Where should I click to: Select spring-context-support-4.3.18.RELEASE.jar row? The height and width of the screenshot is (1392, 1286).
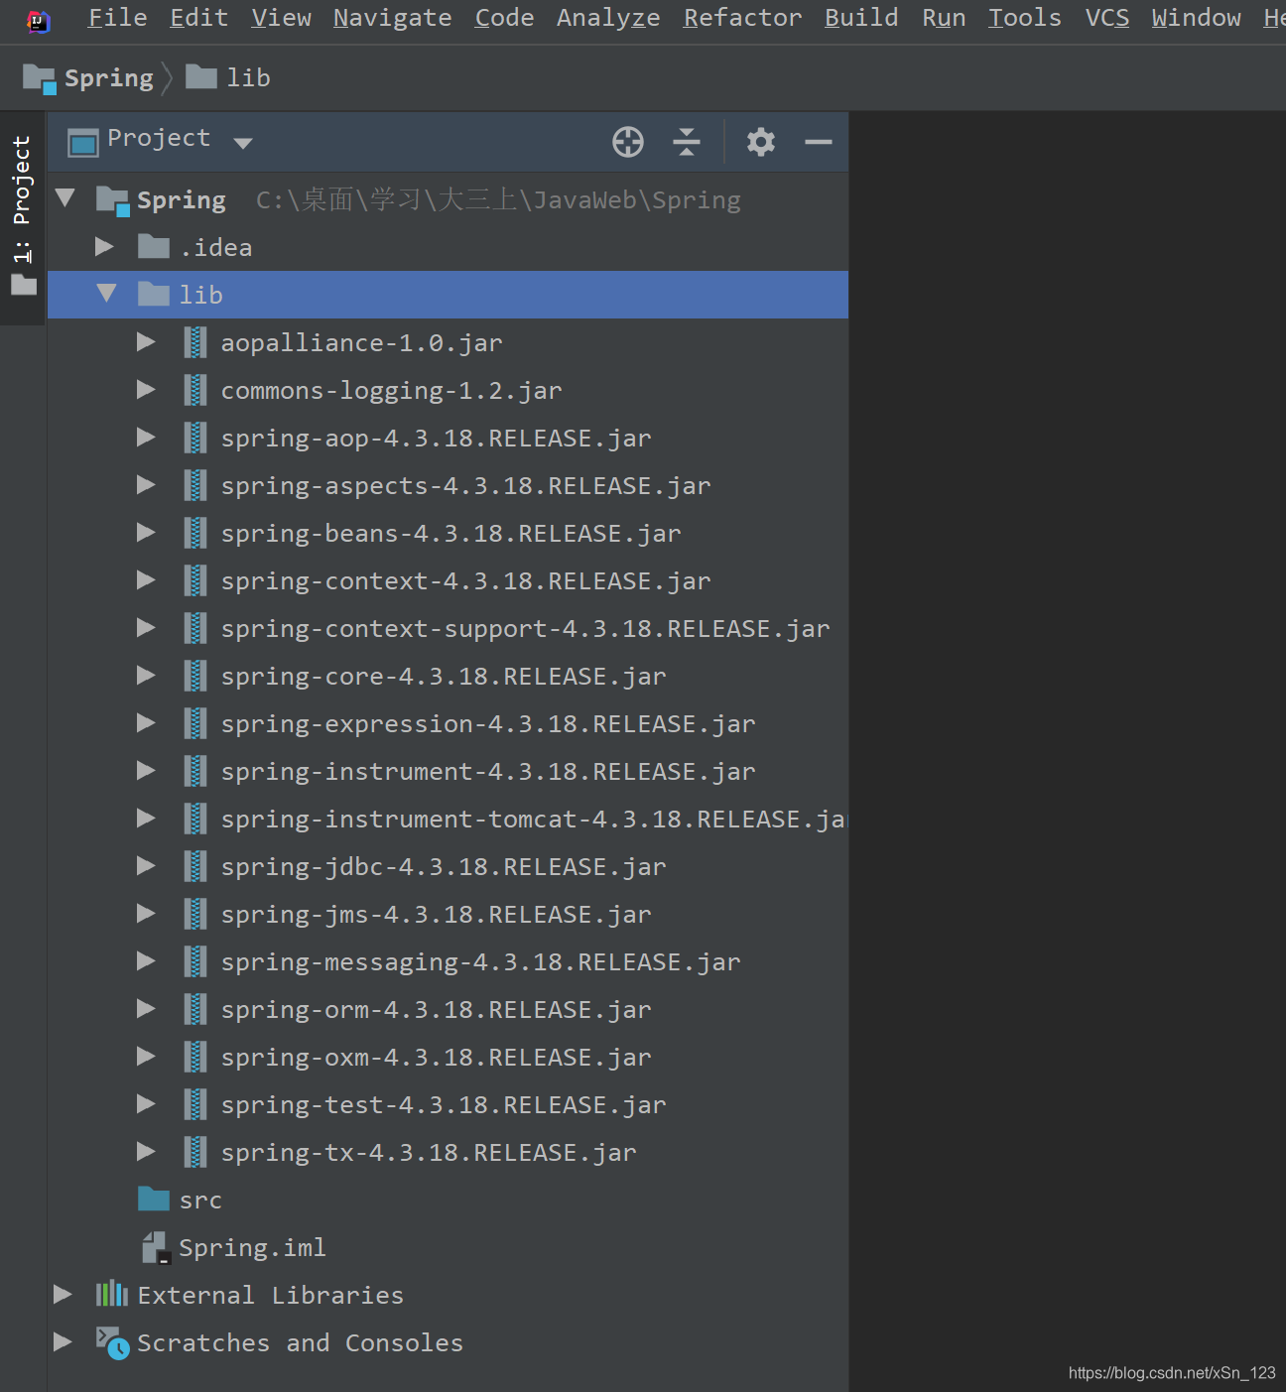click(448, 628)
